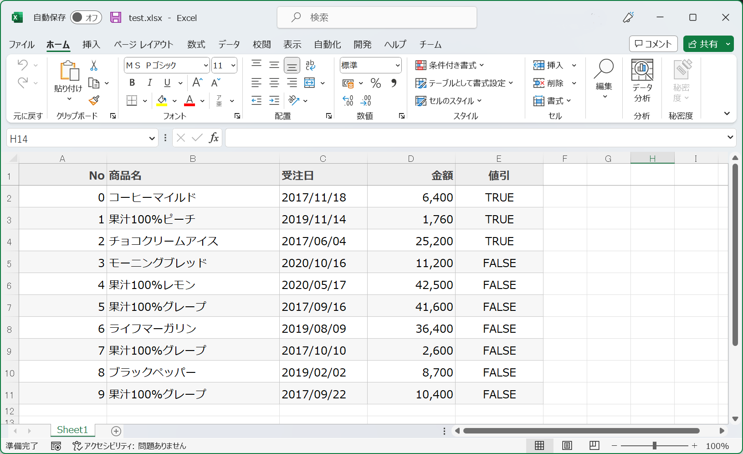This screenshot has width=743, height=454.
Task: Click the percent style icon
Action: pyautogui.click(x=375, y=83)
